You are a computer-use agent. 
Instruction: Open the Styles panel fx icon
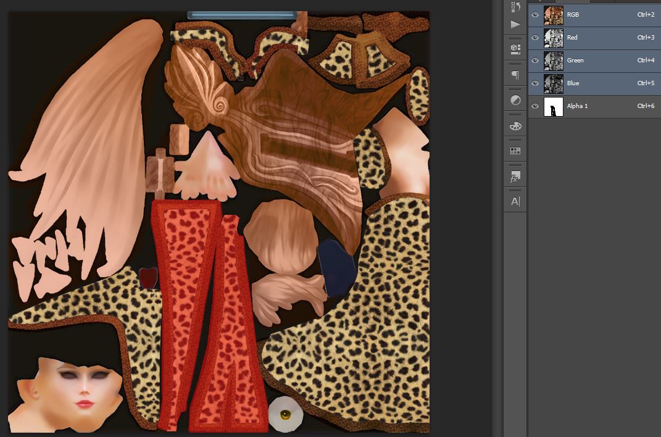[x=515, y=177]
